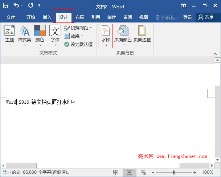This screenshot has height=177, width=221.
Task: Save the document with the floppy icon
Action: coord(6,6)
